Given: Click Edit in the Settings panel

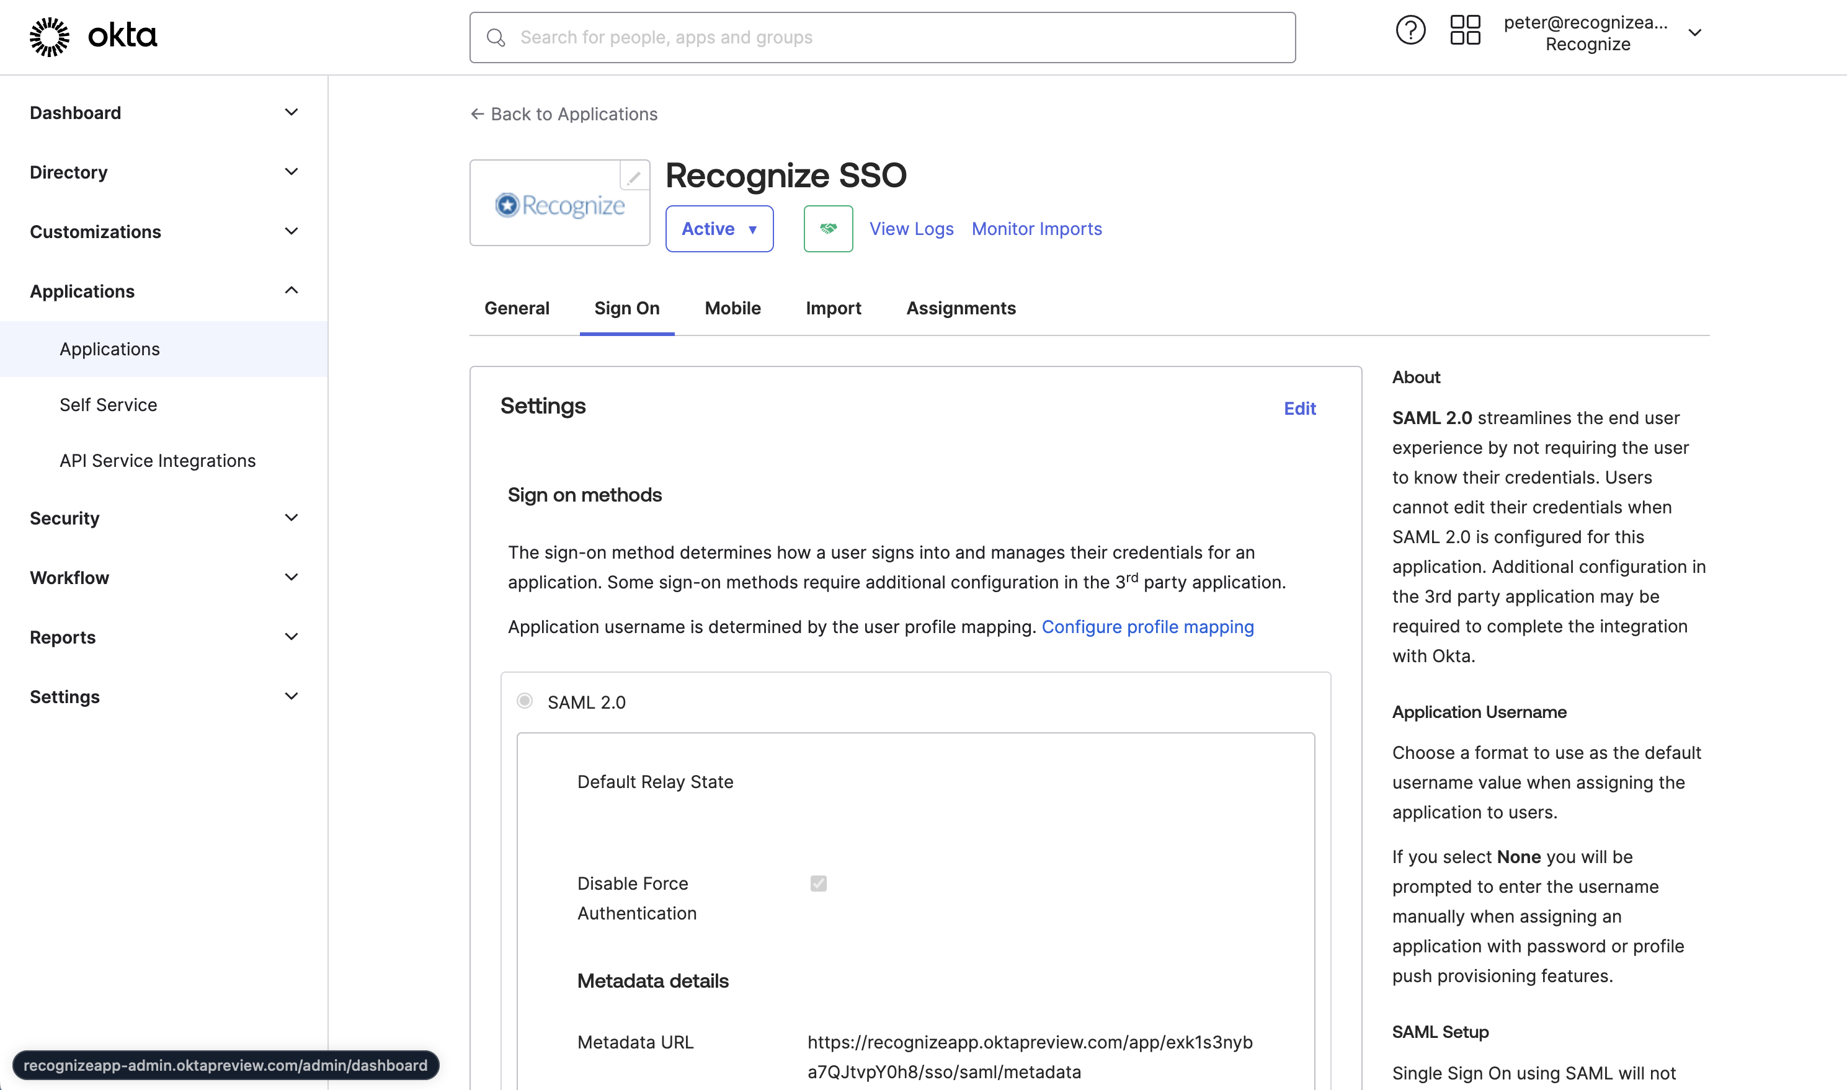Looking at the screenshot, I should [x=1299, y=409].
